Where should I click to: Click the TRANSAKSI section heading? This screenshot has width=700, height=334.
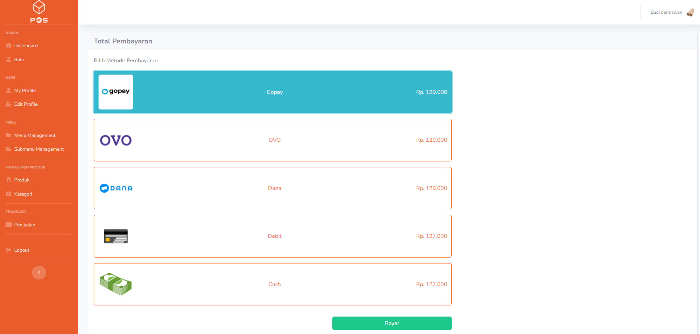click(x=16, y=212)
